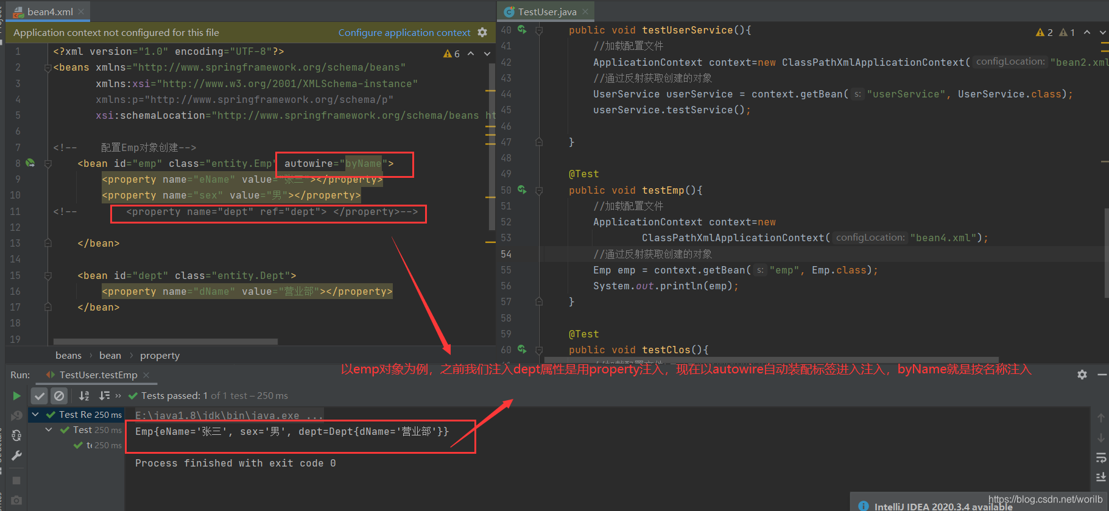Screen dimensions: 1109x511
Task: Click weak warning 1 indicator in TestUser.java
Action: click(1067, 32)
